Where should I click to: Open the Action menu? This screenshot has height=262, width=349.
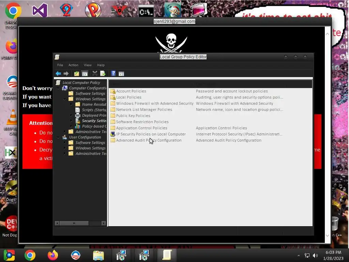click(x=73, y=65)
